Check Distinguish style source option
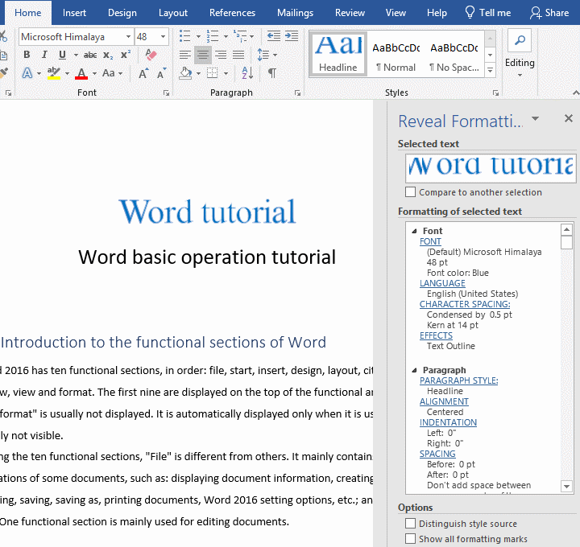The width and height of the screenshot is (580, 547). [411, 524]
